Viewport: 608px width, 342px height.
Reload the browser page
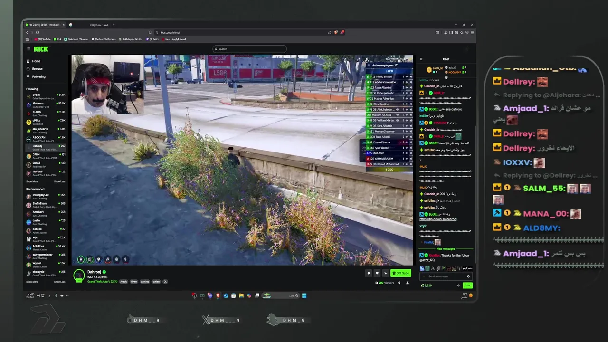(38, 32)
